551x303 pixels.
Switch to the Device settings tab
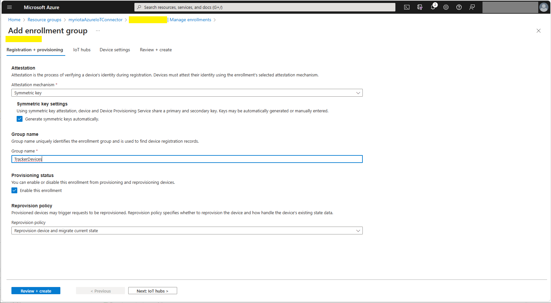pos(115,50)
